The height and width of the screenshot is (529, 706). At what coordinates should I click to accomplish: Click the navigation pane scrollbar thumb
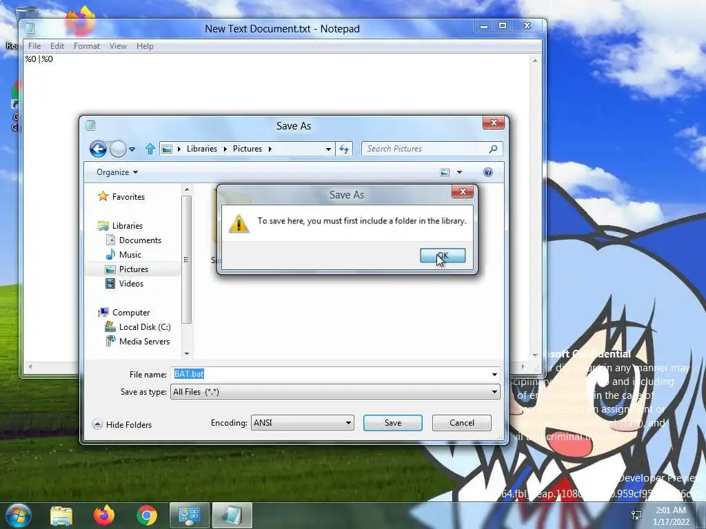click(x=186, y=260)
